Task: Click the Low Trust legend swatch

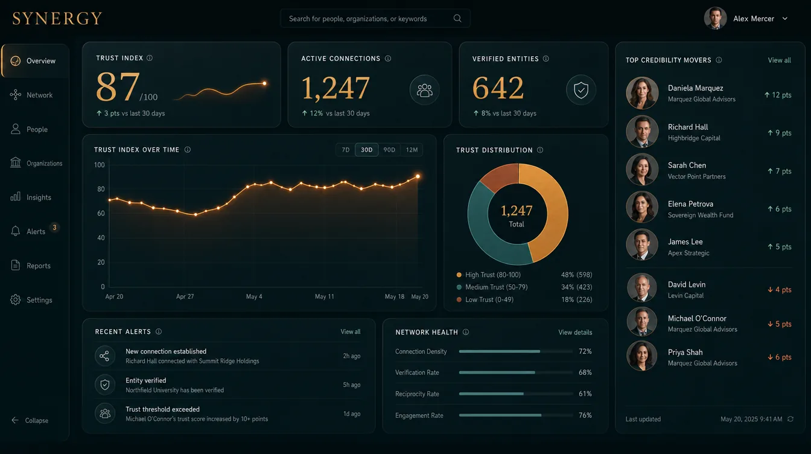Action: point(459,299)
